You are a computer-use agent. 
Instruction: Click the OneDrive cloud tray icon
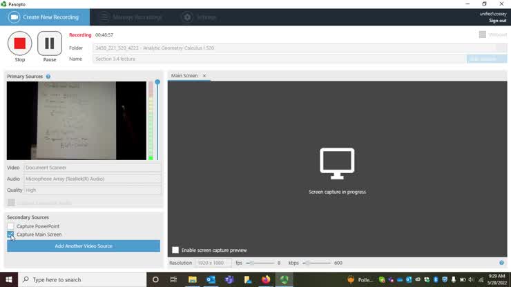400,279
